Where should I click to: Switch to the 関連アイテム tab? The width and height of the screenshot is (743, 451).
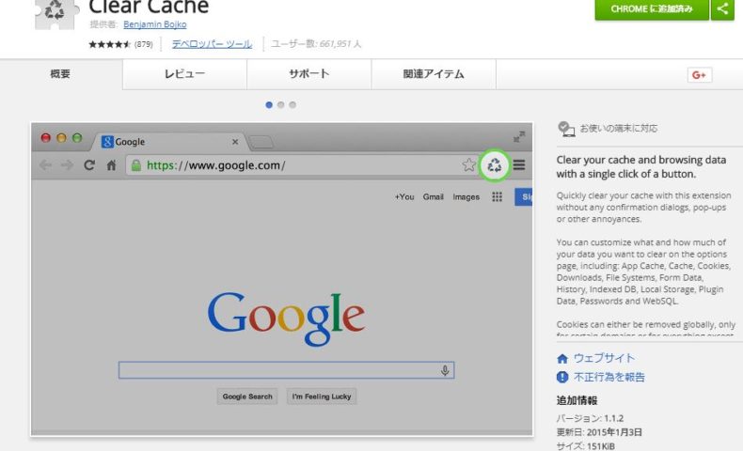click(434, 74)
